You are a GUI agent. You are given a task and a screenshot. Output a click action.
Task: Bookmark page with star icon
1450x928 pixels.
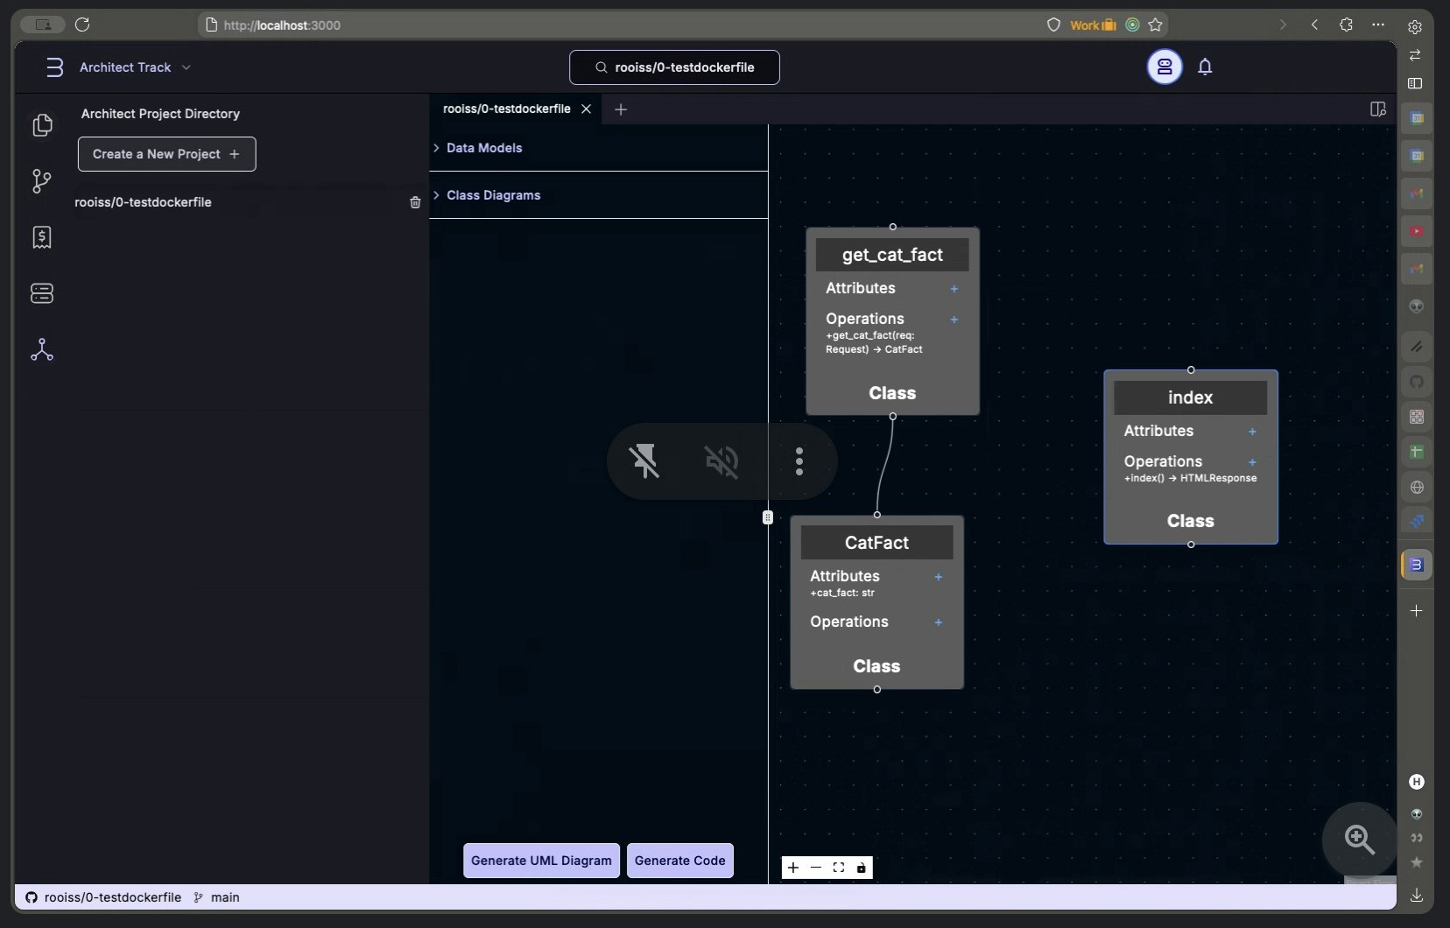coord(1155,25)
